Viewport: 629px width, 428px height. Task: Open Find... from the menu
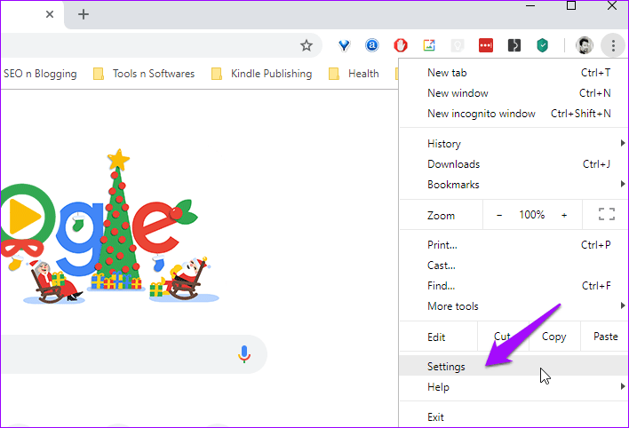[x=514, y=286]
